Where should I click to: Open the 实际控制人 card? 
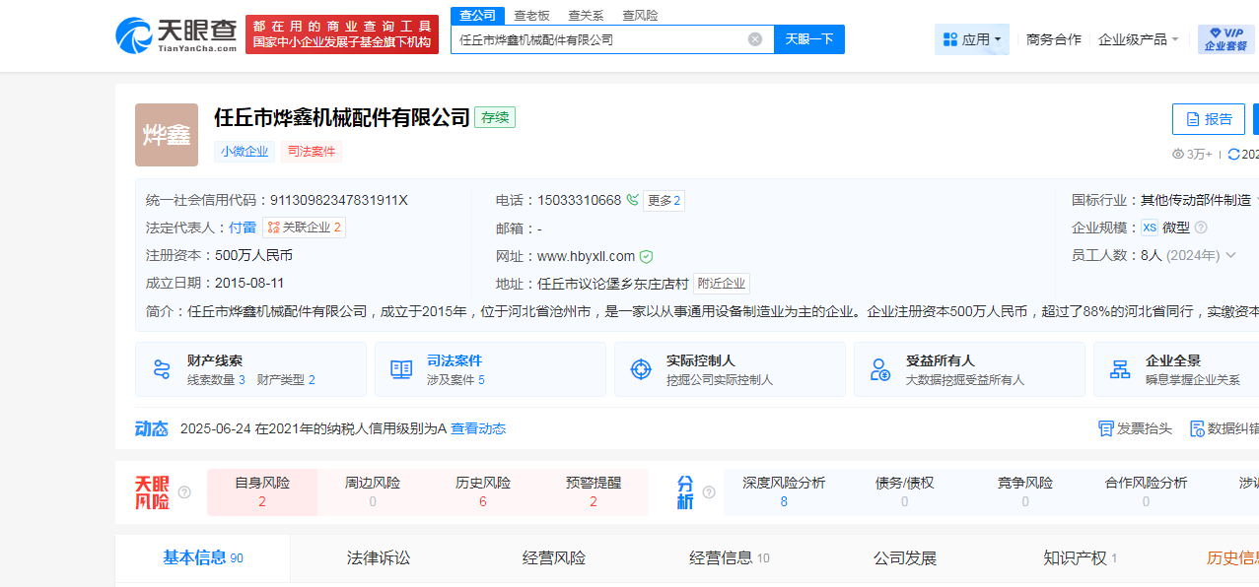pyautogui.click(x=729, y=369)
